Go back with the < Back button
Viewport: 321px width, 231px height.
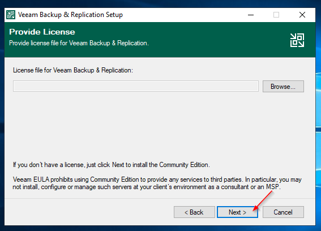(x=194, y=212)
